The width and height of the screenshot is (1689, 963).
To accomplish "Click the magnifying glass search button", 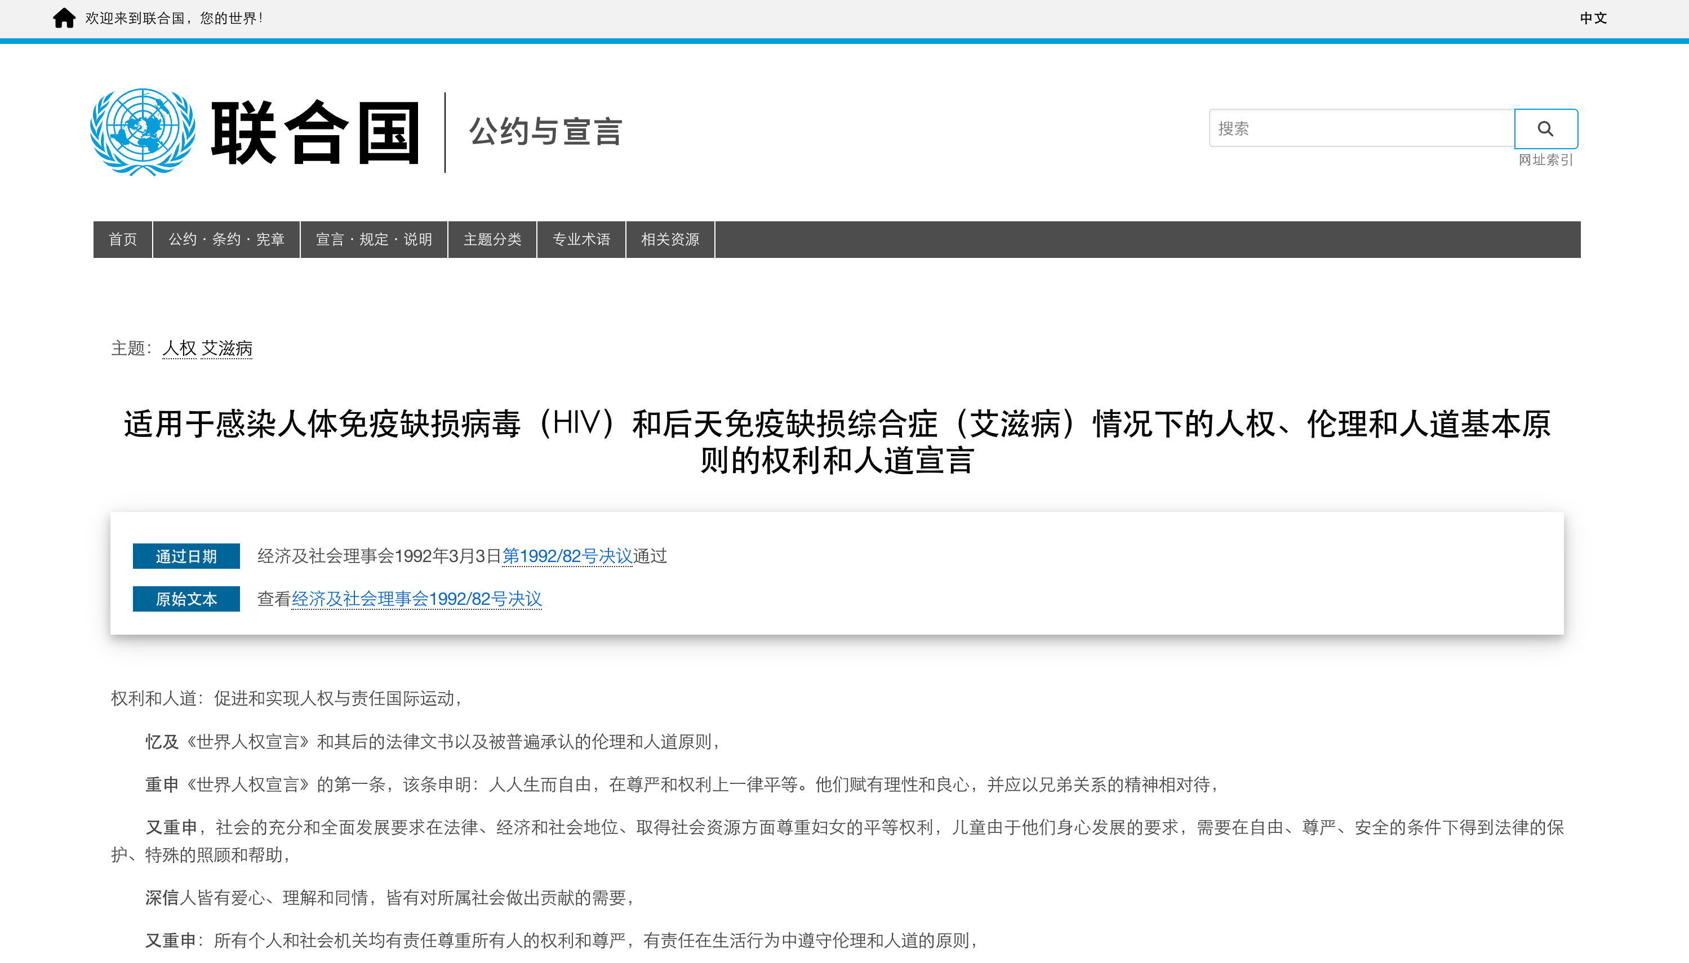I will coord(1545,128).
